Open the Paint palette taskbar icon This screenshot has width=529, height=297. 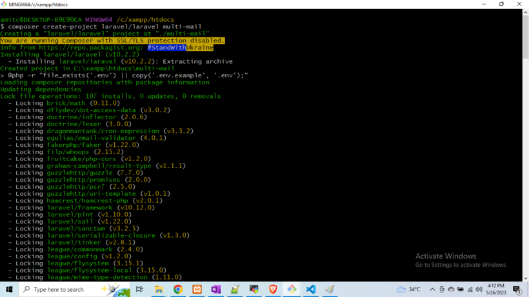[330, 290]
